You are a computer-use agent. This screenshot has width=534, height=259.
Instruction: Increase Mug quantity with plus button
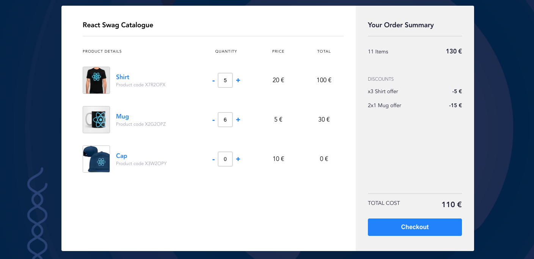238,120
